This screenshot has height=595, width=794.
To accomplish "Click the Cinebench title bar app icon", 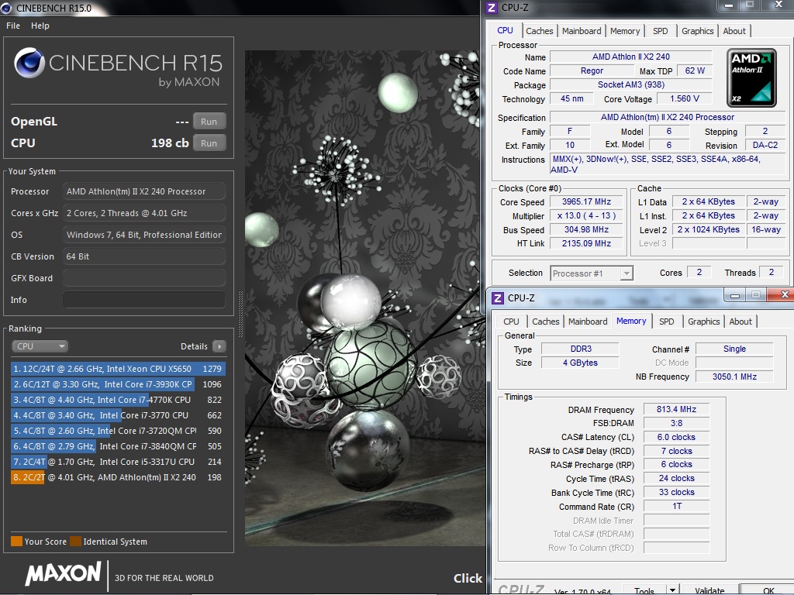I will (6, 8).
